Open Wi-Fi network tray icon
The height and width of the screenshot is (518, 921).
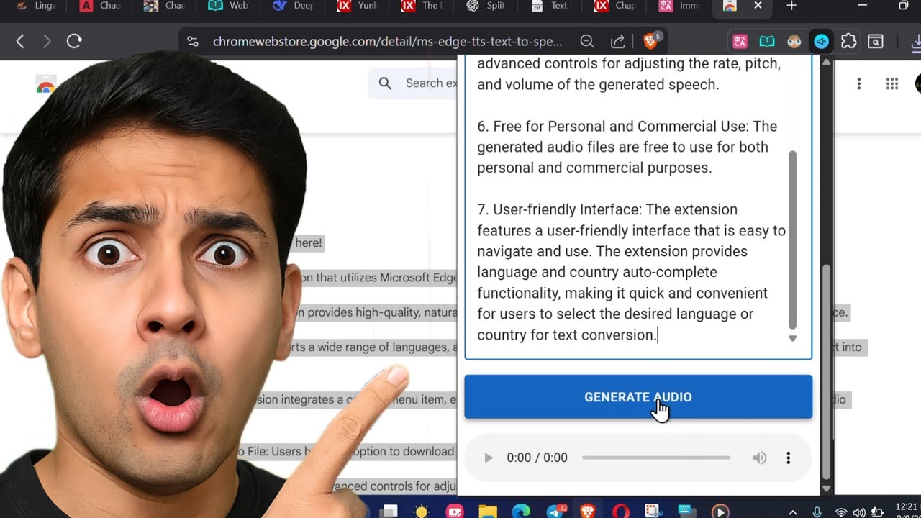click(x=840, y=512)
